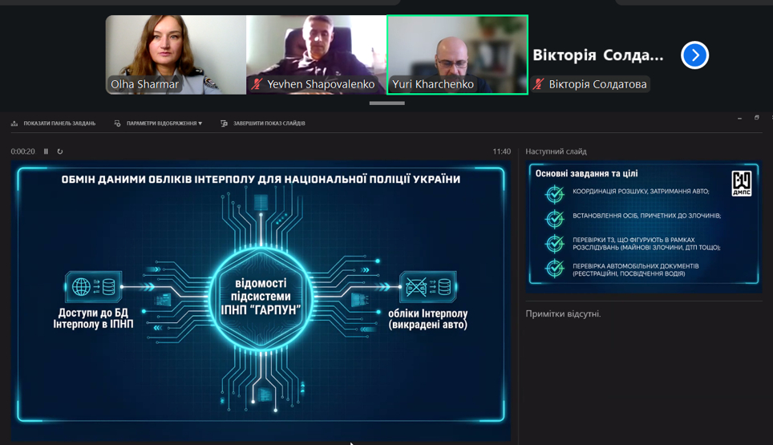773x445 pixels.
Task: Click the globe database icon on the slide
Action: coord(94,286)
